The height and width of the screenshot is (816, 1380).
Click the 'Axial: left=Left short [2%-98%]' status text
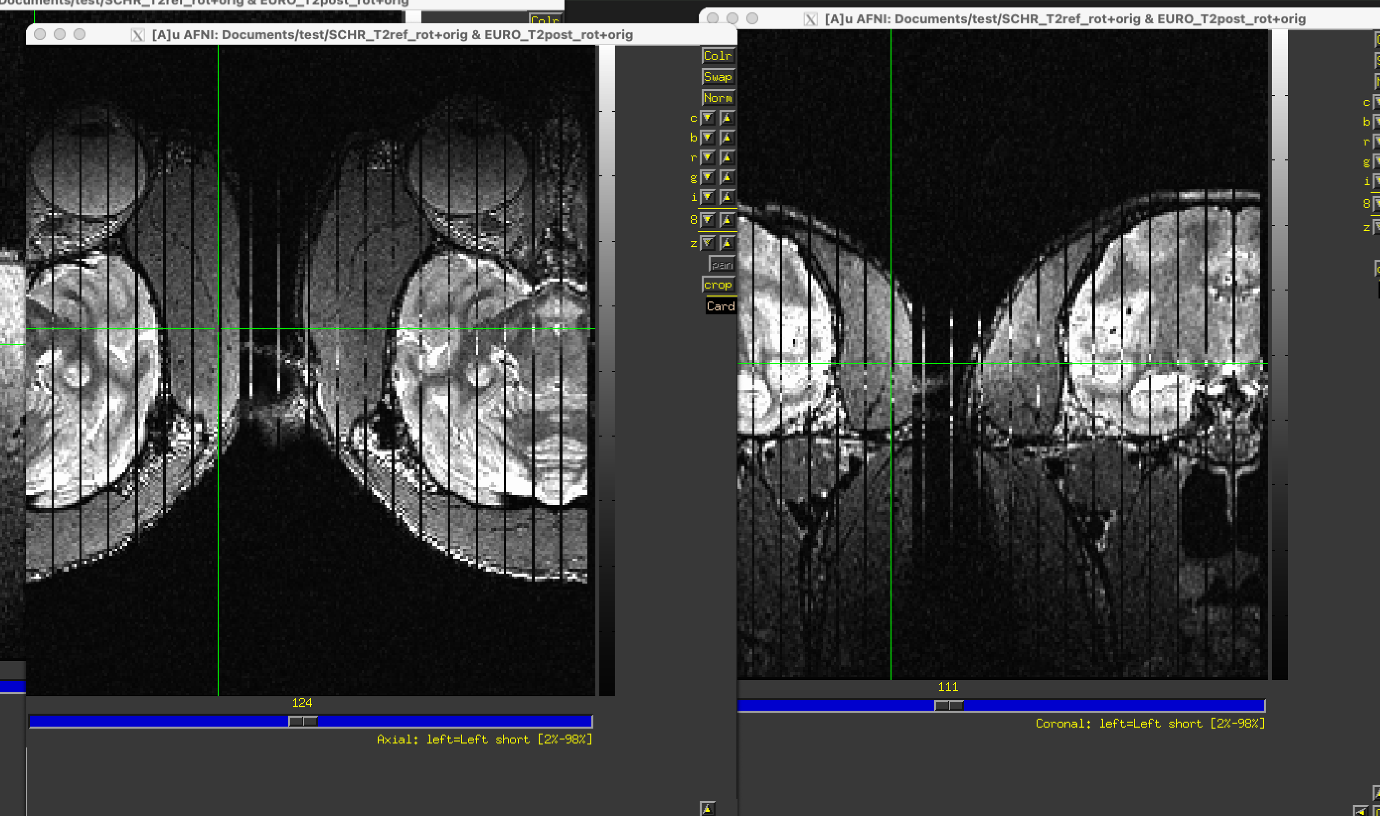485,740
